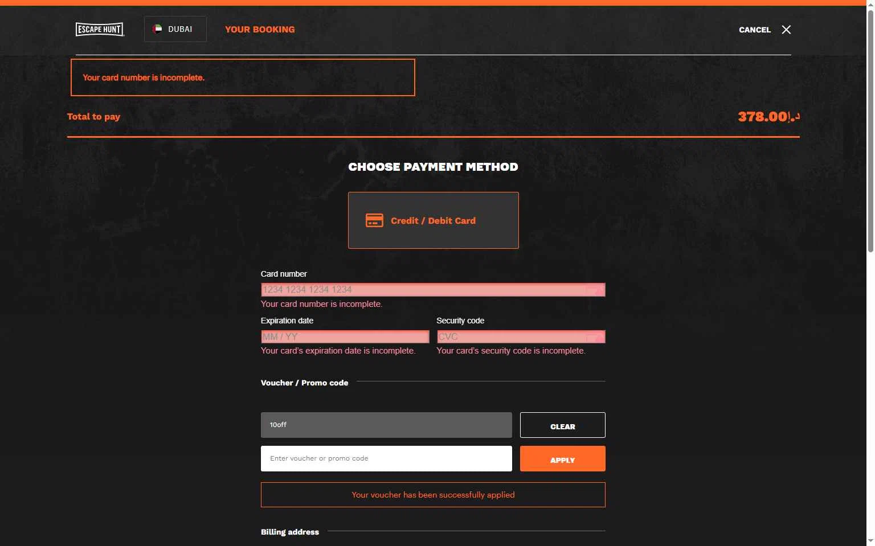875x546 pixels.
Task: Click the card brand icon in Card number field
Action: [x=595, y=290]
